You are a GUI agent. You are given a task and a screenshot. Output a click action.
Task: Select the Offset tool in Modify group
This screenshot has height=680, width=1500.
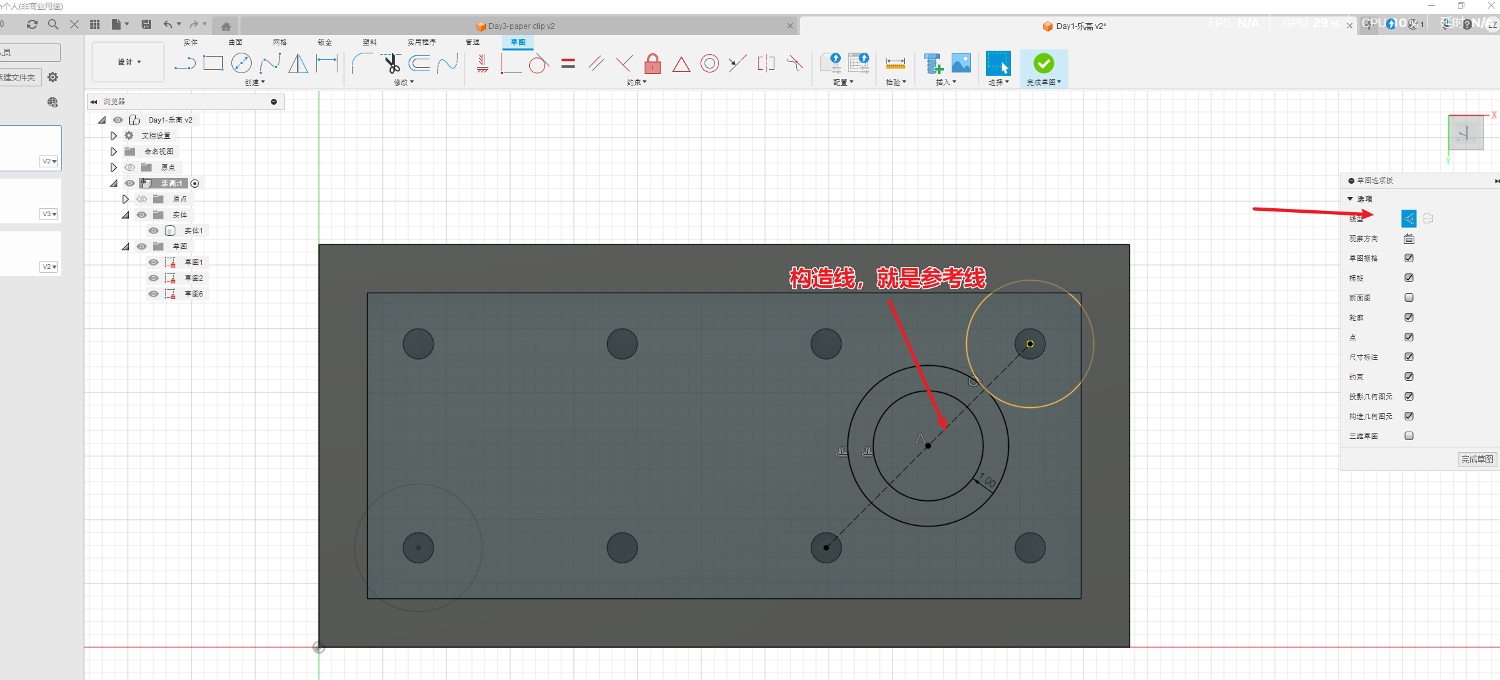pos(419,64)
